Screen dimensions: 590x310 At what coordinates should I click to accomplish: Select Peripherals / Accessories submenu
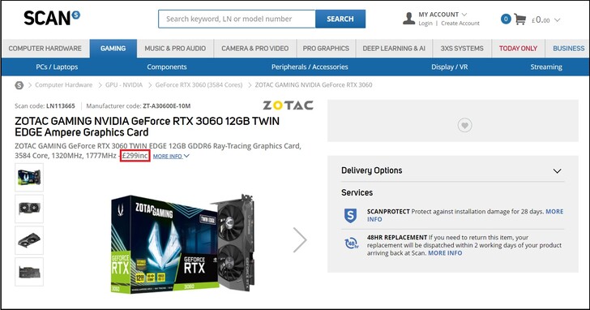310,67
